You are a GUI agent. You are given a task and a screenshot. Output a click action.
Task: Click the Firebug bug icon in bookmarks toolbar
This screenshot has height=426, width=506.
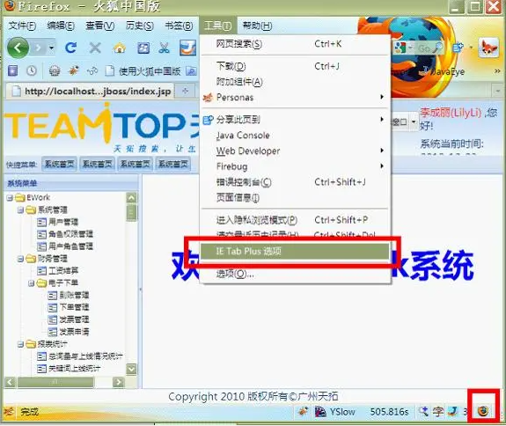[x=74, y=70]
